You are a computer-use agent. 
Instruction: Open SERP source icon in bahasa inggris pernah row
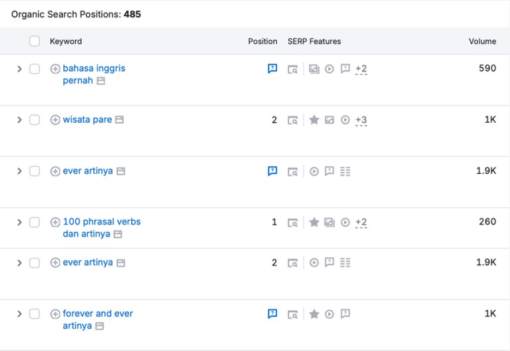click(293, 69)
